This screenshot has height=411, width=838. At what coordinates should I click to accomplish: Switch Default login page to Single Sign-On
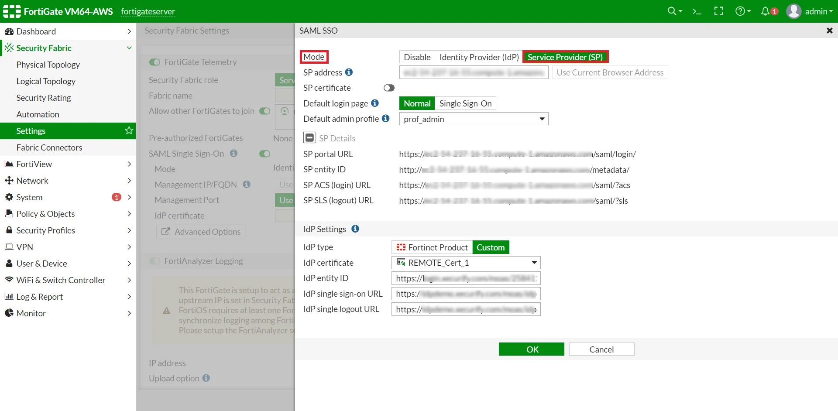(x=466, y=103)
